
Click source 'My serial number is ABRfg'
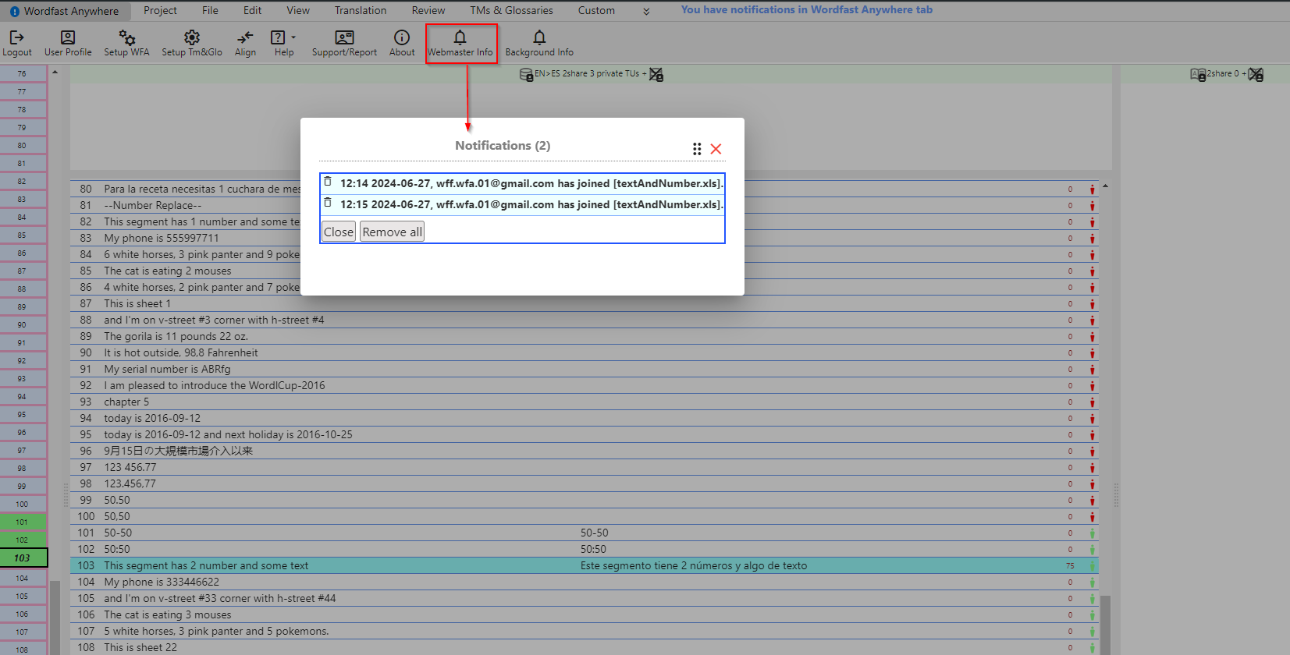[x=167, y=369]
